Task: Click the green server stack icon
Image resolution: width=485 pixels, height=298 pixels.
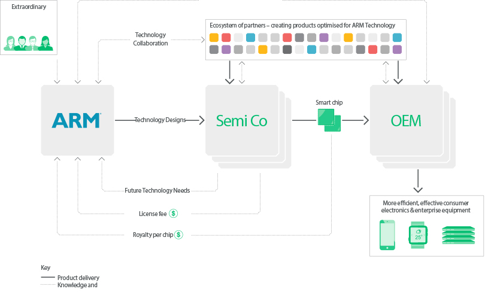Action: point(457,235)
